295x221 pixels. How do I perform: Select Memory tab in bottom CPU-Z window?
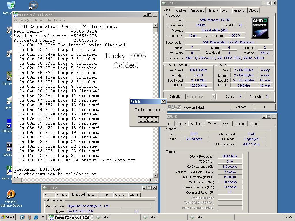[94, 195]
